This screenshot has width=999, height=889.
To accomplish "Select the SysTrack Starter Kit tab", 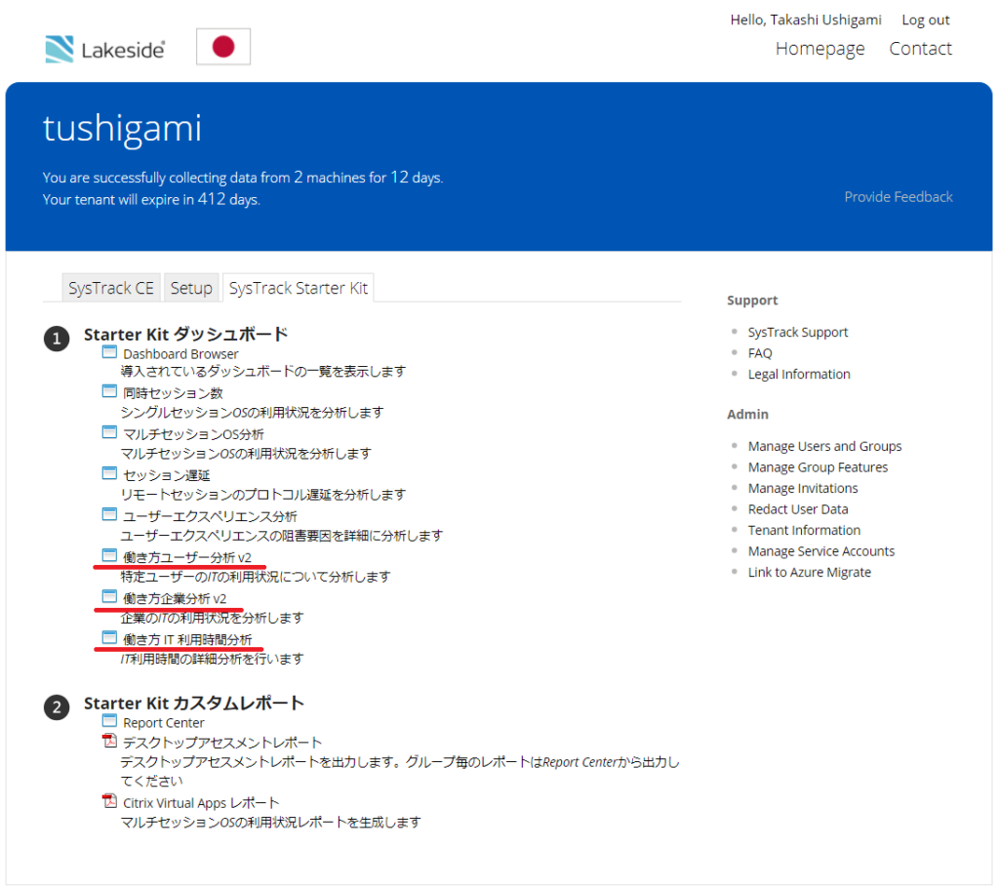I will pyautogui.click(x=299, y=288).
